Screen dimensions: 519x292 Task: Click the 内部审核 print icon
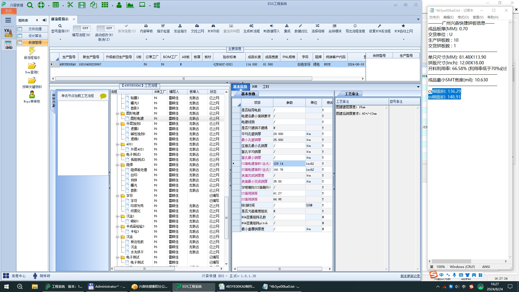click(x=146, y=26)
